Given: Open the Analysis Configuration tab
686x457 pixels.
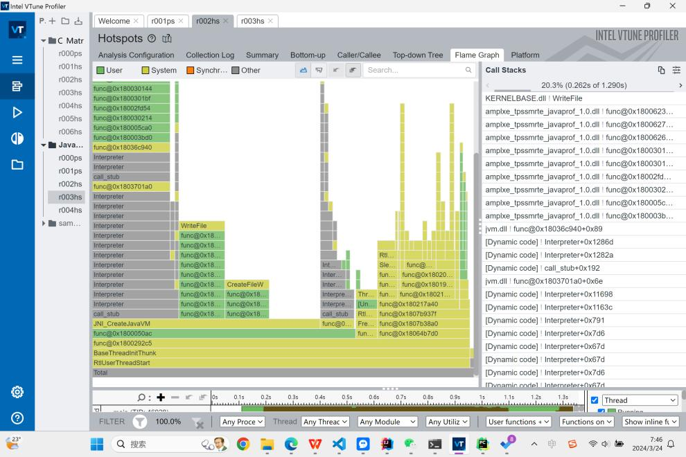Looking at the screenshot, I should click(136, 55).
